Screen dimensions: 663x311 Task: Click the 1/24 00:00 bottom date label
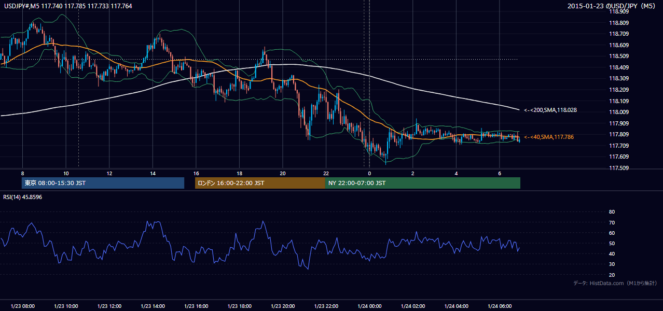369,306
